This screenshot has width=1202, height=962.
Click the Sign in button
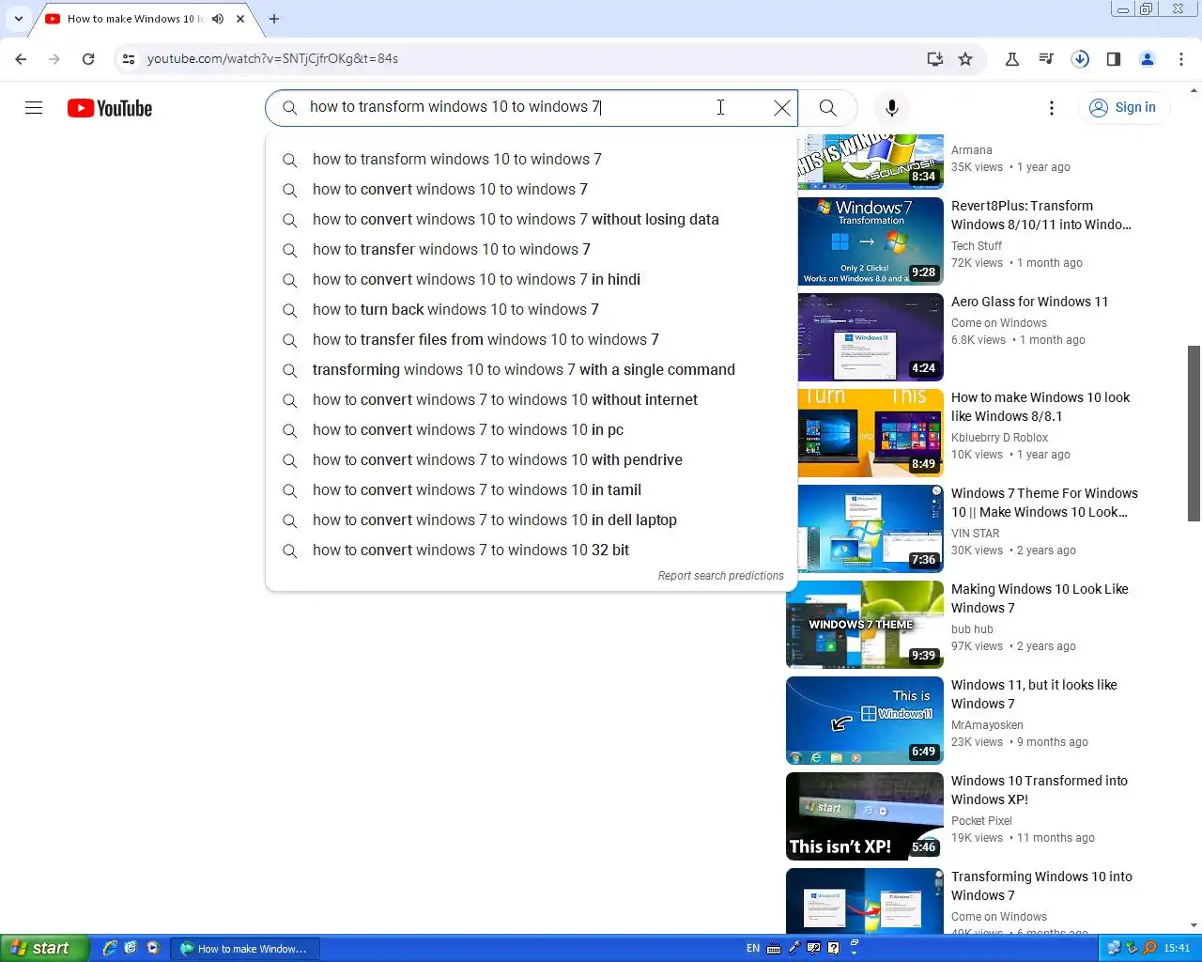point(1123,108)
